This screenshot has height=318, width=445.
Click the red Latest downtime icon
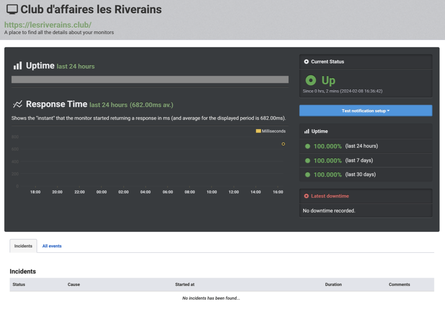coord(306,196)
